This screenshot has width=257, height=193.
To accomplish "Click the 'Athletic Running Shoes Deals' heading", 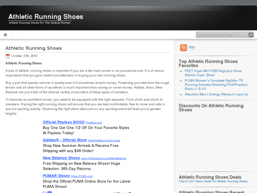I will 210,177.
